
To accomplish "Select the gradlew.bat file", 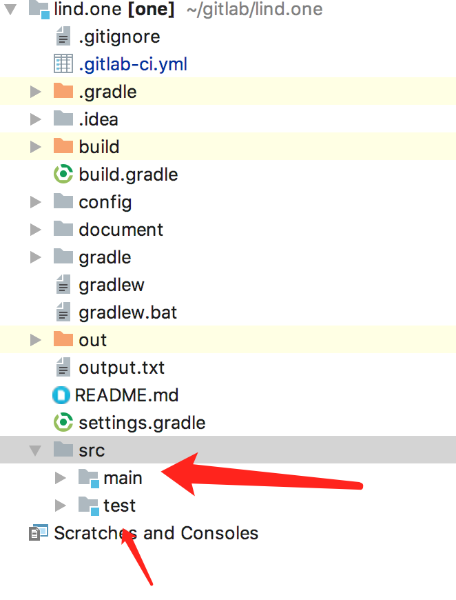I will click(127, 312).
